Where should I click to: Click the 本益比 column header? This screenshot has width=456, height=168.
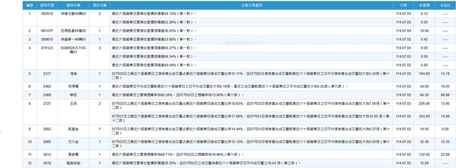tap(445, 5)
